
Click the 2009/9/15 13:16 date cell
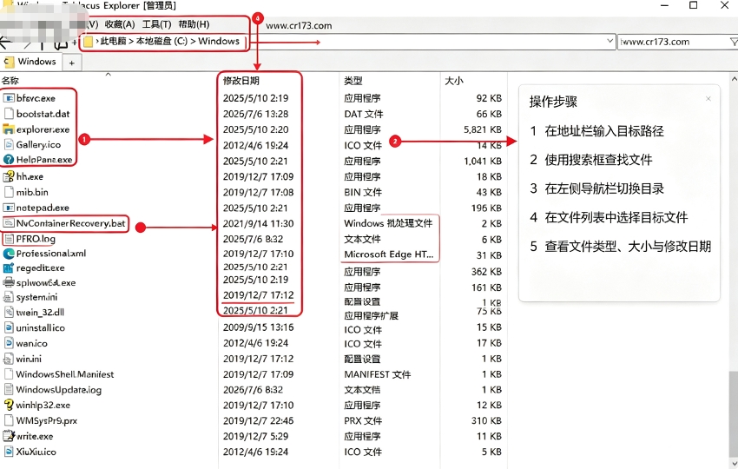click(x=259, y=327)
